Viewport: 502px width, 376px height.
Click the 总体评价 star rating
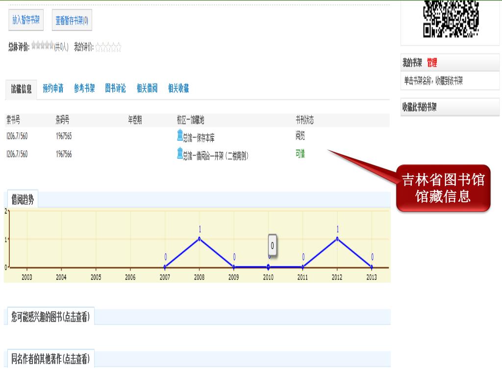click(x=43, y=46)
